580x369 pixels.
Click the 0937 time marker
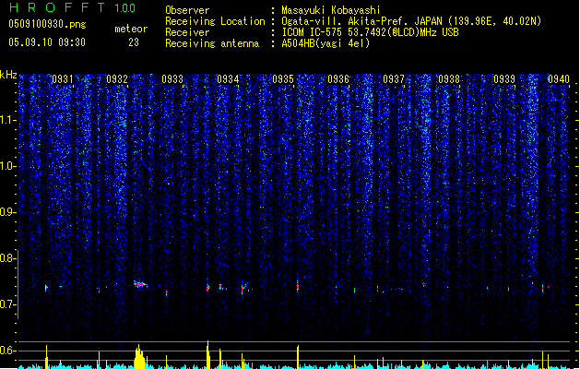coord(394,79)
